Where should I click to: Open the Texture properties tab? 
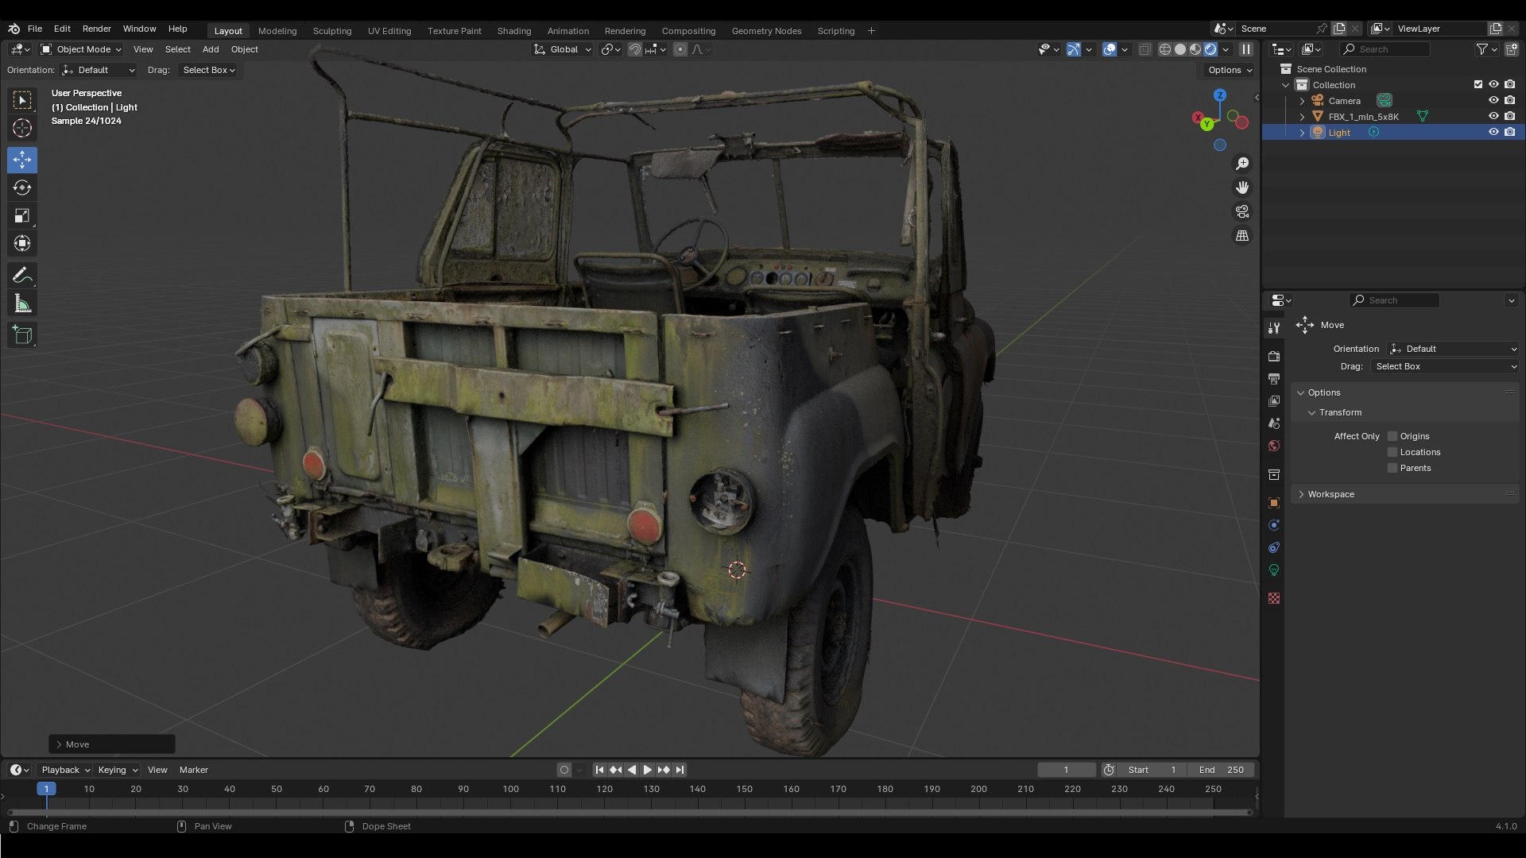point(1274,598)
